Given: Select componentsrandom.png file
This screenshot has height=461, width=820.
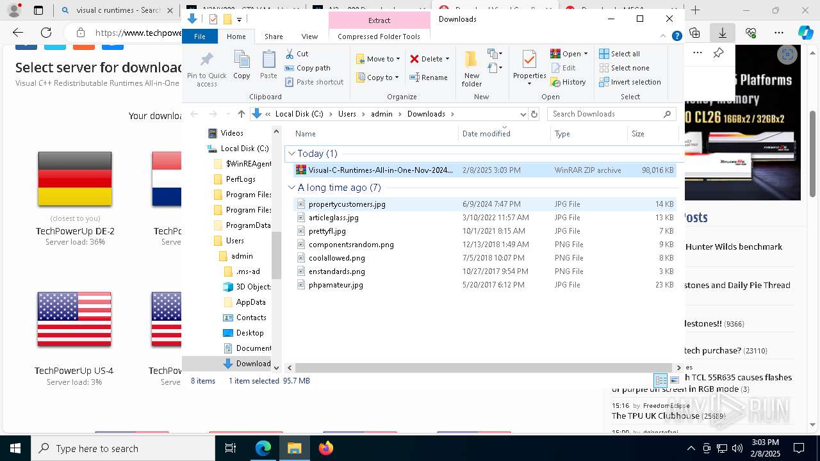Looking at the screenshot, I should click(x=484, y=245).
